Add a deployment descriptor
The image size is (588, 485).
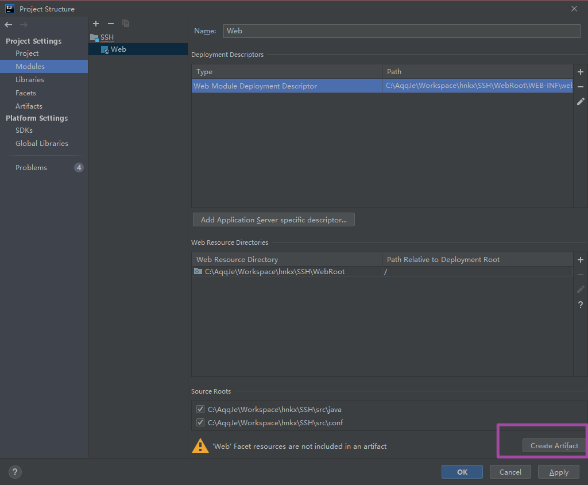pyautogui.click(x=581, y=72)
